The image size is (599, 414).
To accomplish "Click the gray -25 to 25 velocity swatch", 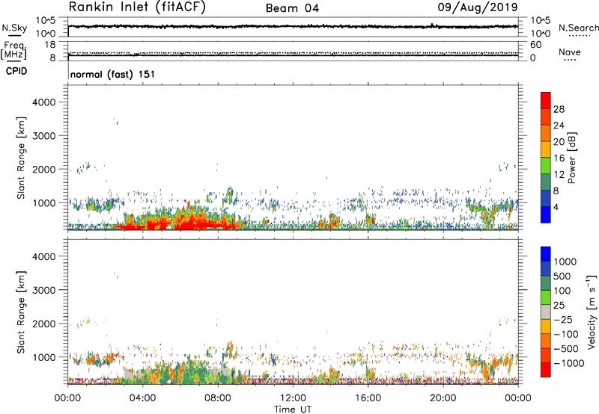I will (546, 312).
